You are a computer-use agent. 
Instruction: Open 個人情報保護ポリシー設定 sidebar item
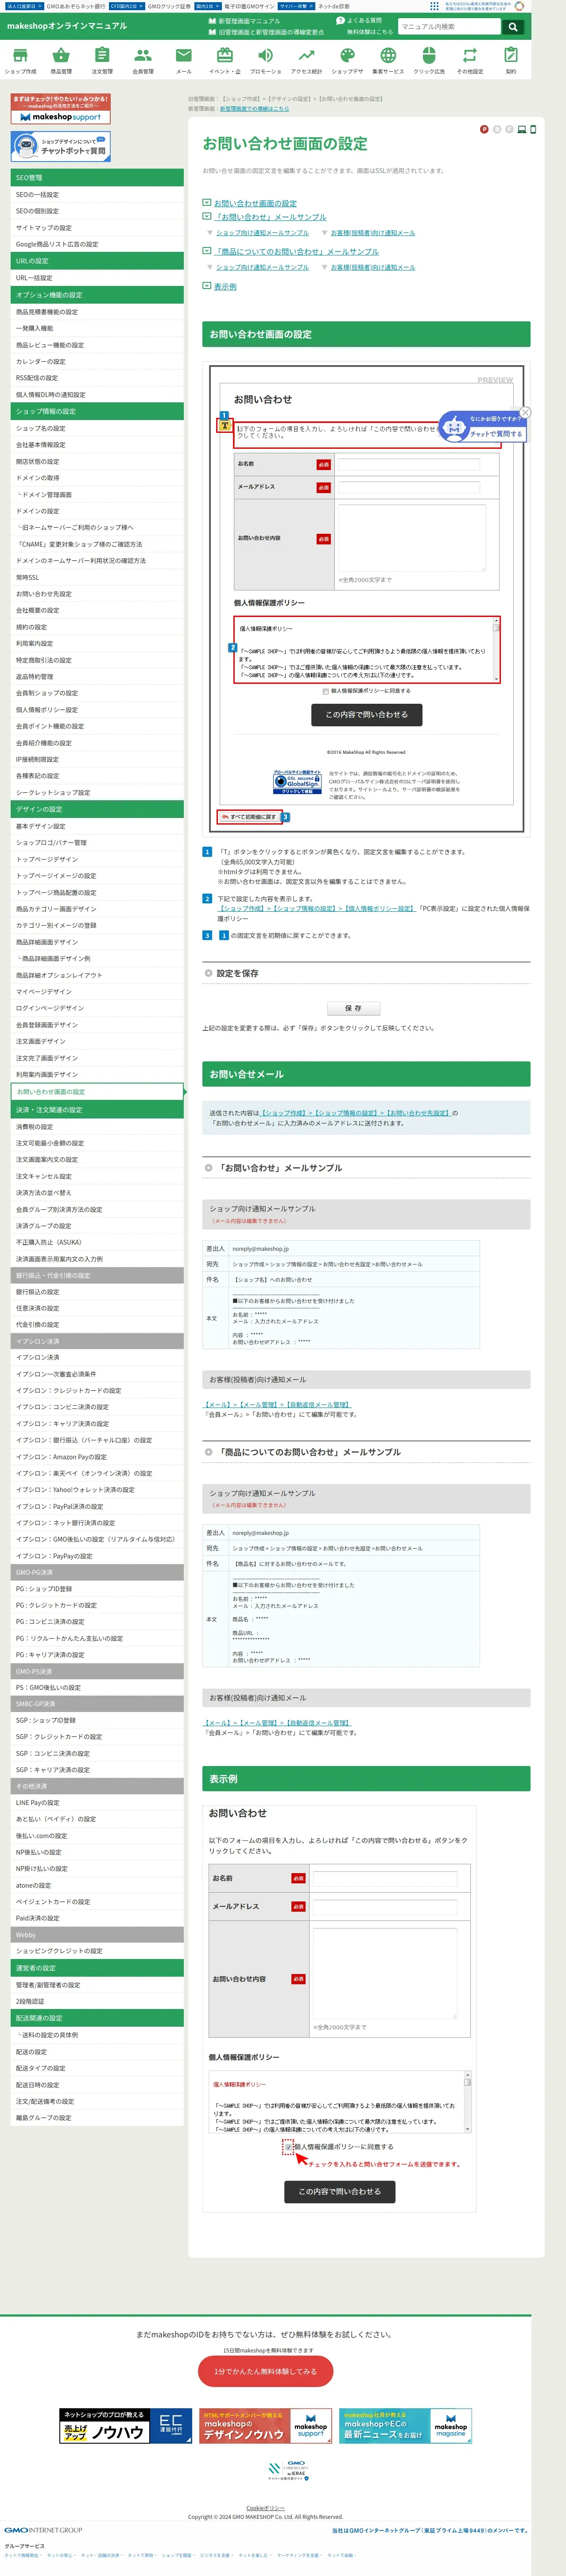point(97,710)
